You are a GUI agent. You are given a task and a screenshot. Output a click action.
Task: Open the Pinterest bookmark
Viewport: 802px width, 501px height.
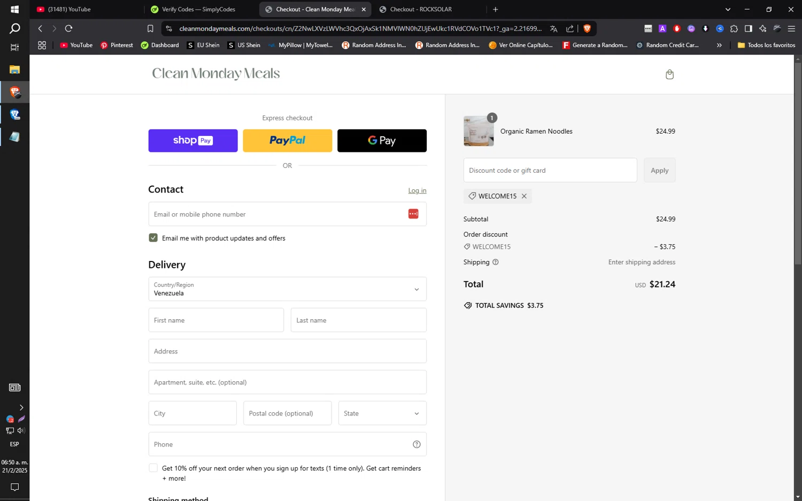tap(117, 45)
